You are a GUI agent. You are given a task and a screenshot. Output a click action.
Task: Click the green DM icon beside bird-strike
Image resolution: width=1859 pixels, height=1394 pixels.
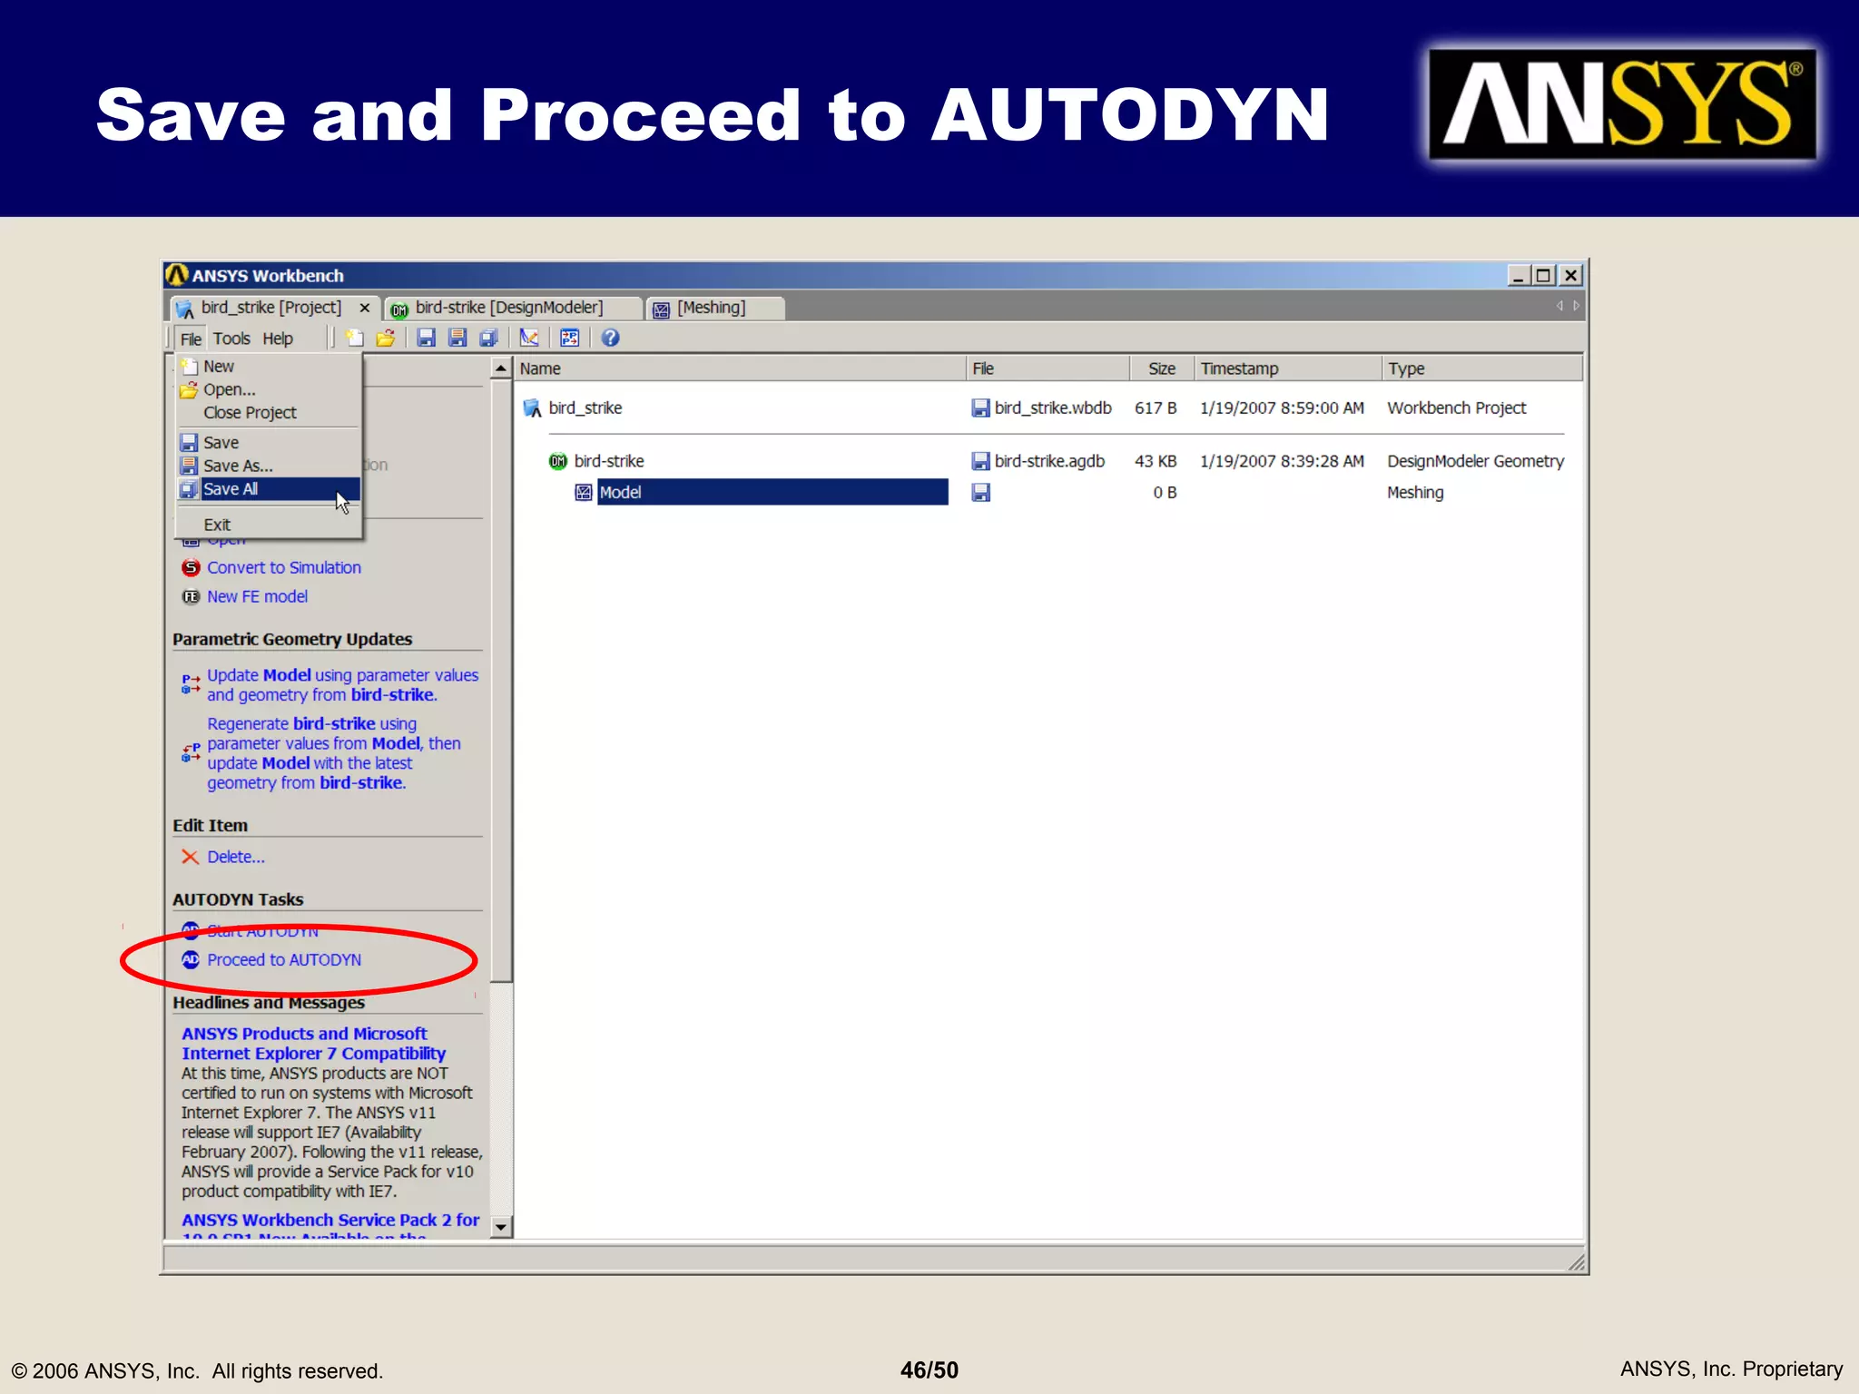click(557, 461)
